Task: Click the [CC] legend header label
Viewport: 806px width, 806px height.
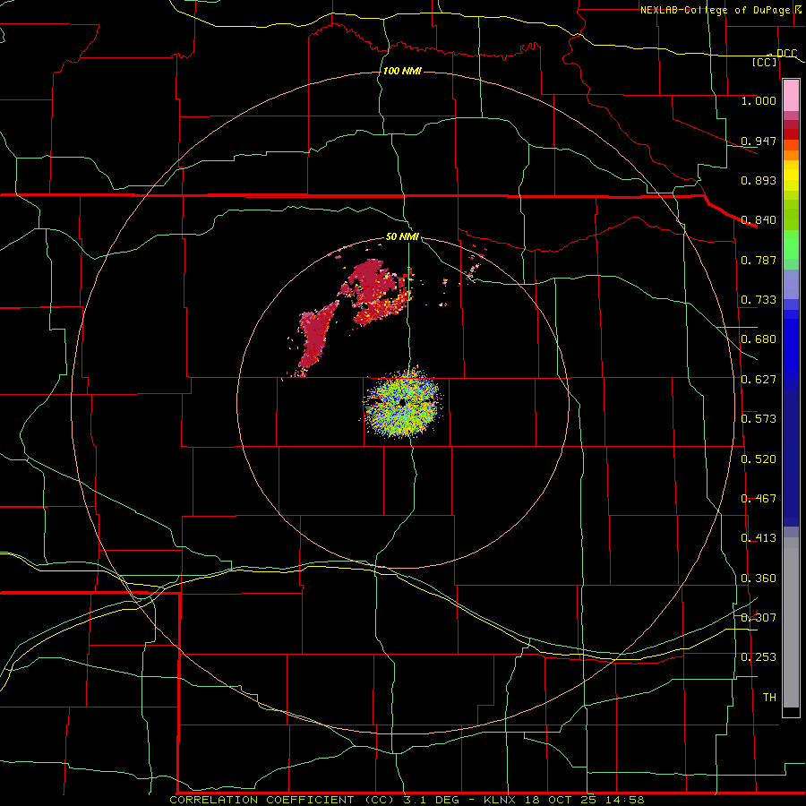Action: coord(765,62)
